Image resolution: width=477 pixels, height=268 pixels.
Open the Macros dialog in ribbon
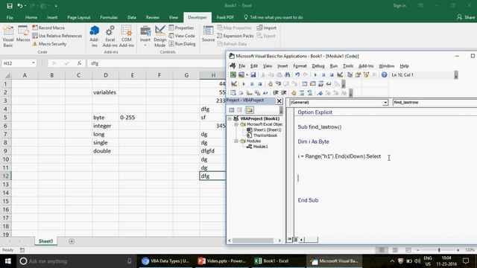coord(23,34)
